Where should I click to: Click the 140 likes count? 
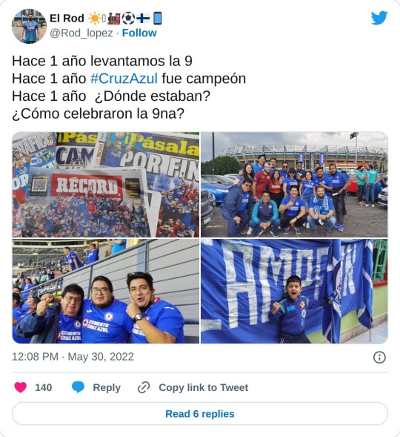44,387
